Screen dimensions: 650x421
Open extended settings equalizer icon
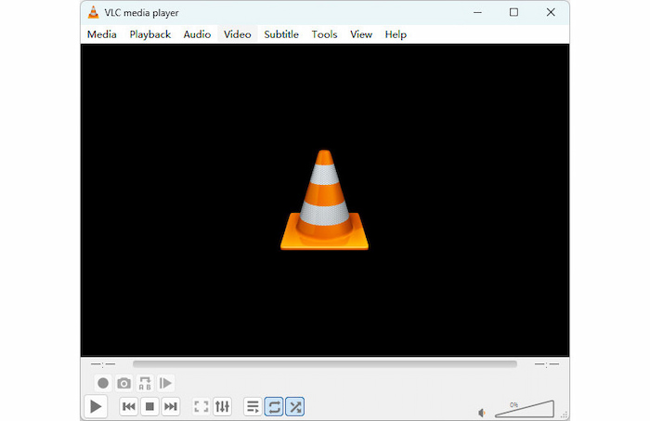pos(222,406)
